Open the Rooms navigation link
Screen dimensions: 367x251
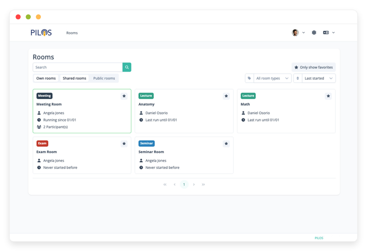72,33
